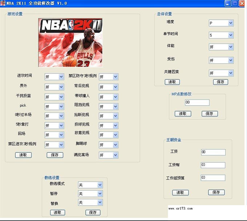Focus the 工资帽 input field
The width and height of the screenshot is (247, 221).
[213, 165]
